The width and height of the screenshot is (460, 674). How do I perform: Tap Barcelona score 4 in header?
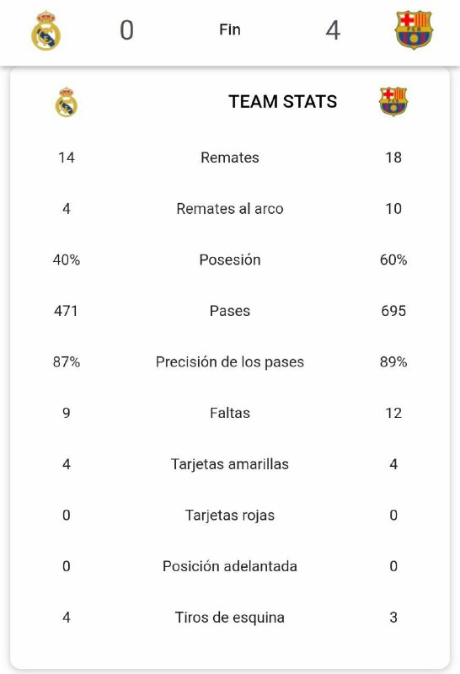pos(333,30)
